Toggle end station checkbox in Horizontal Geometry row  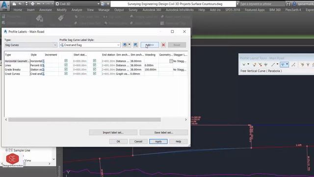(x=95, y=60)
